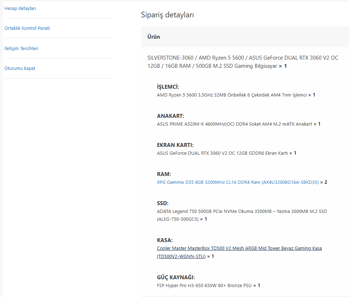Click the RAM section label
The height and width of the screenshot is (297, 349).
[164, 174]
